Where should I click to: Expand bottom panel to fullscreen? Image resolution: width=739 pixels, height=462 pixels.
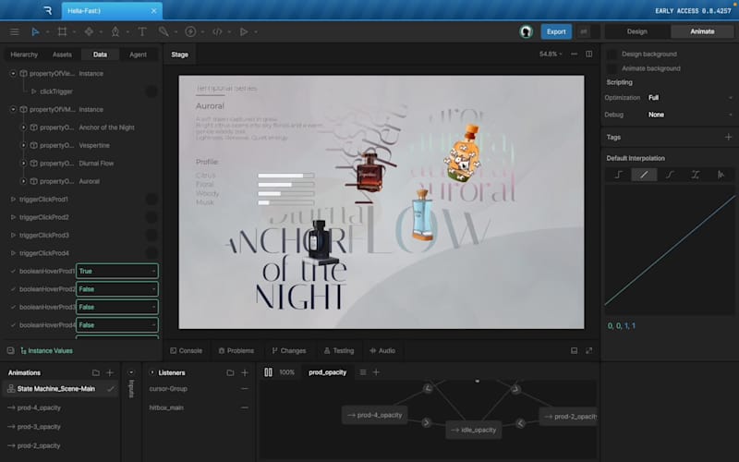pyautogui.click(x=589, y=351)
